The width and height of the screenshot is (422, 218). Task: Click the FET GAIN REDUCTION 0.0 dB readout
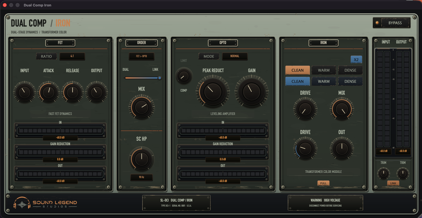(60, 159)
